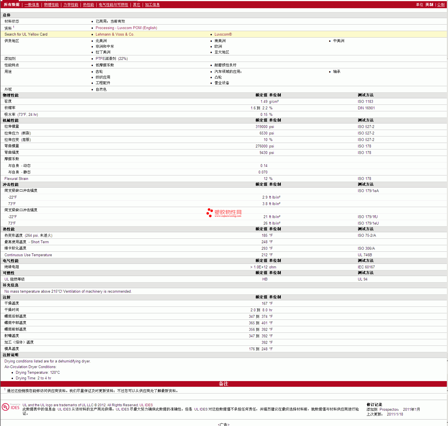Open the 电气性能与可燃性 tab
The height and width of the screenshot is (426, 448).
coord(113,5)
